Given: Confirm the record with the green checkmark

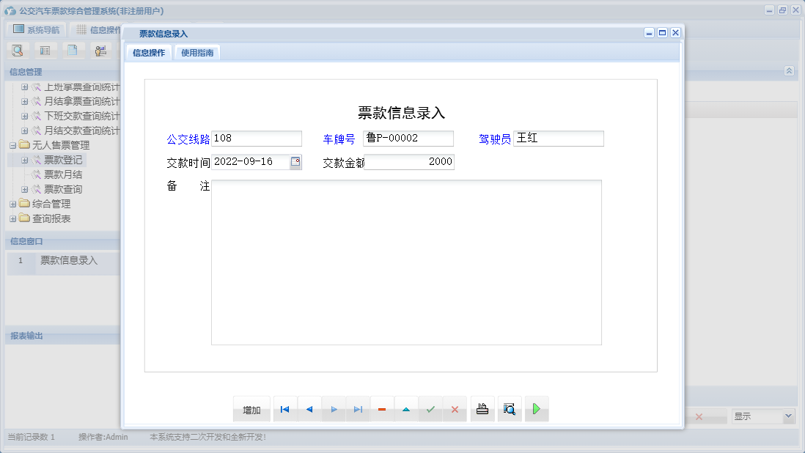Looking at the screenshot, I should (x=430, y=409).
